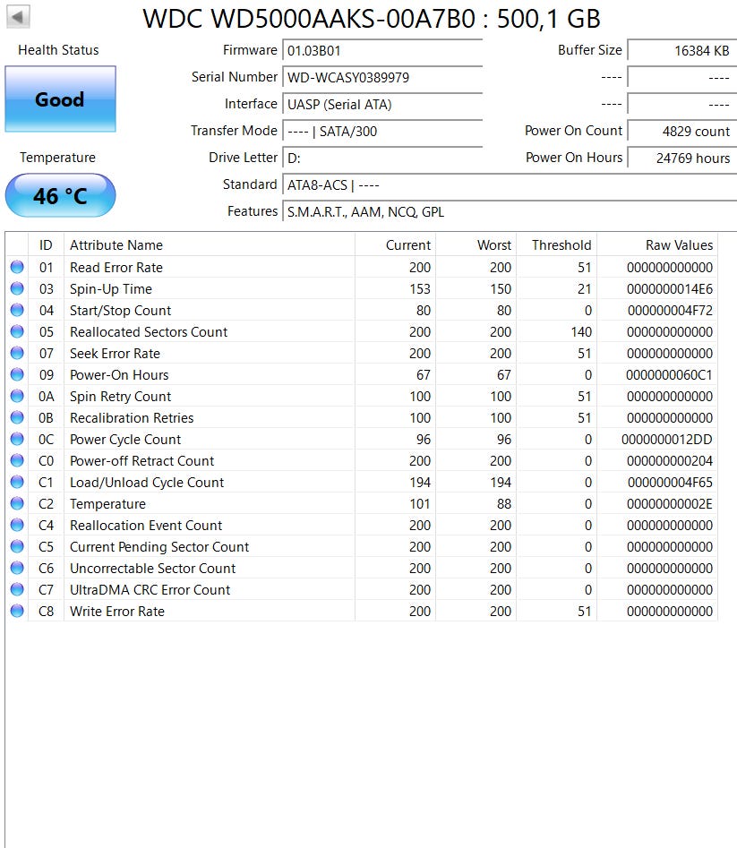This screenshot has height=848, width=737.
Task: Click the Worst column header
Action: (476, 245)
